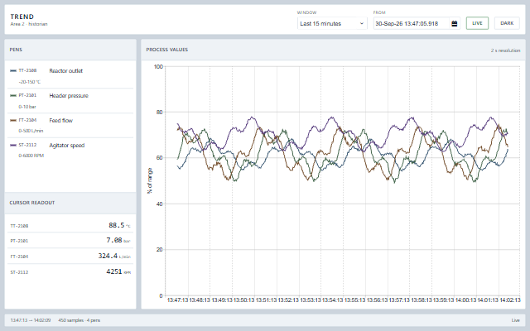Click the FT-2104 brown pen color swatch

[x=13, y=120]
